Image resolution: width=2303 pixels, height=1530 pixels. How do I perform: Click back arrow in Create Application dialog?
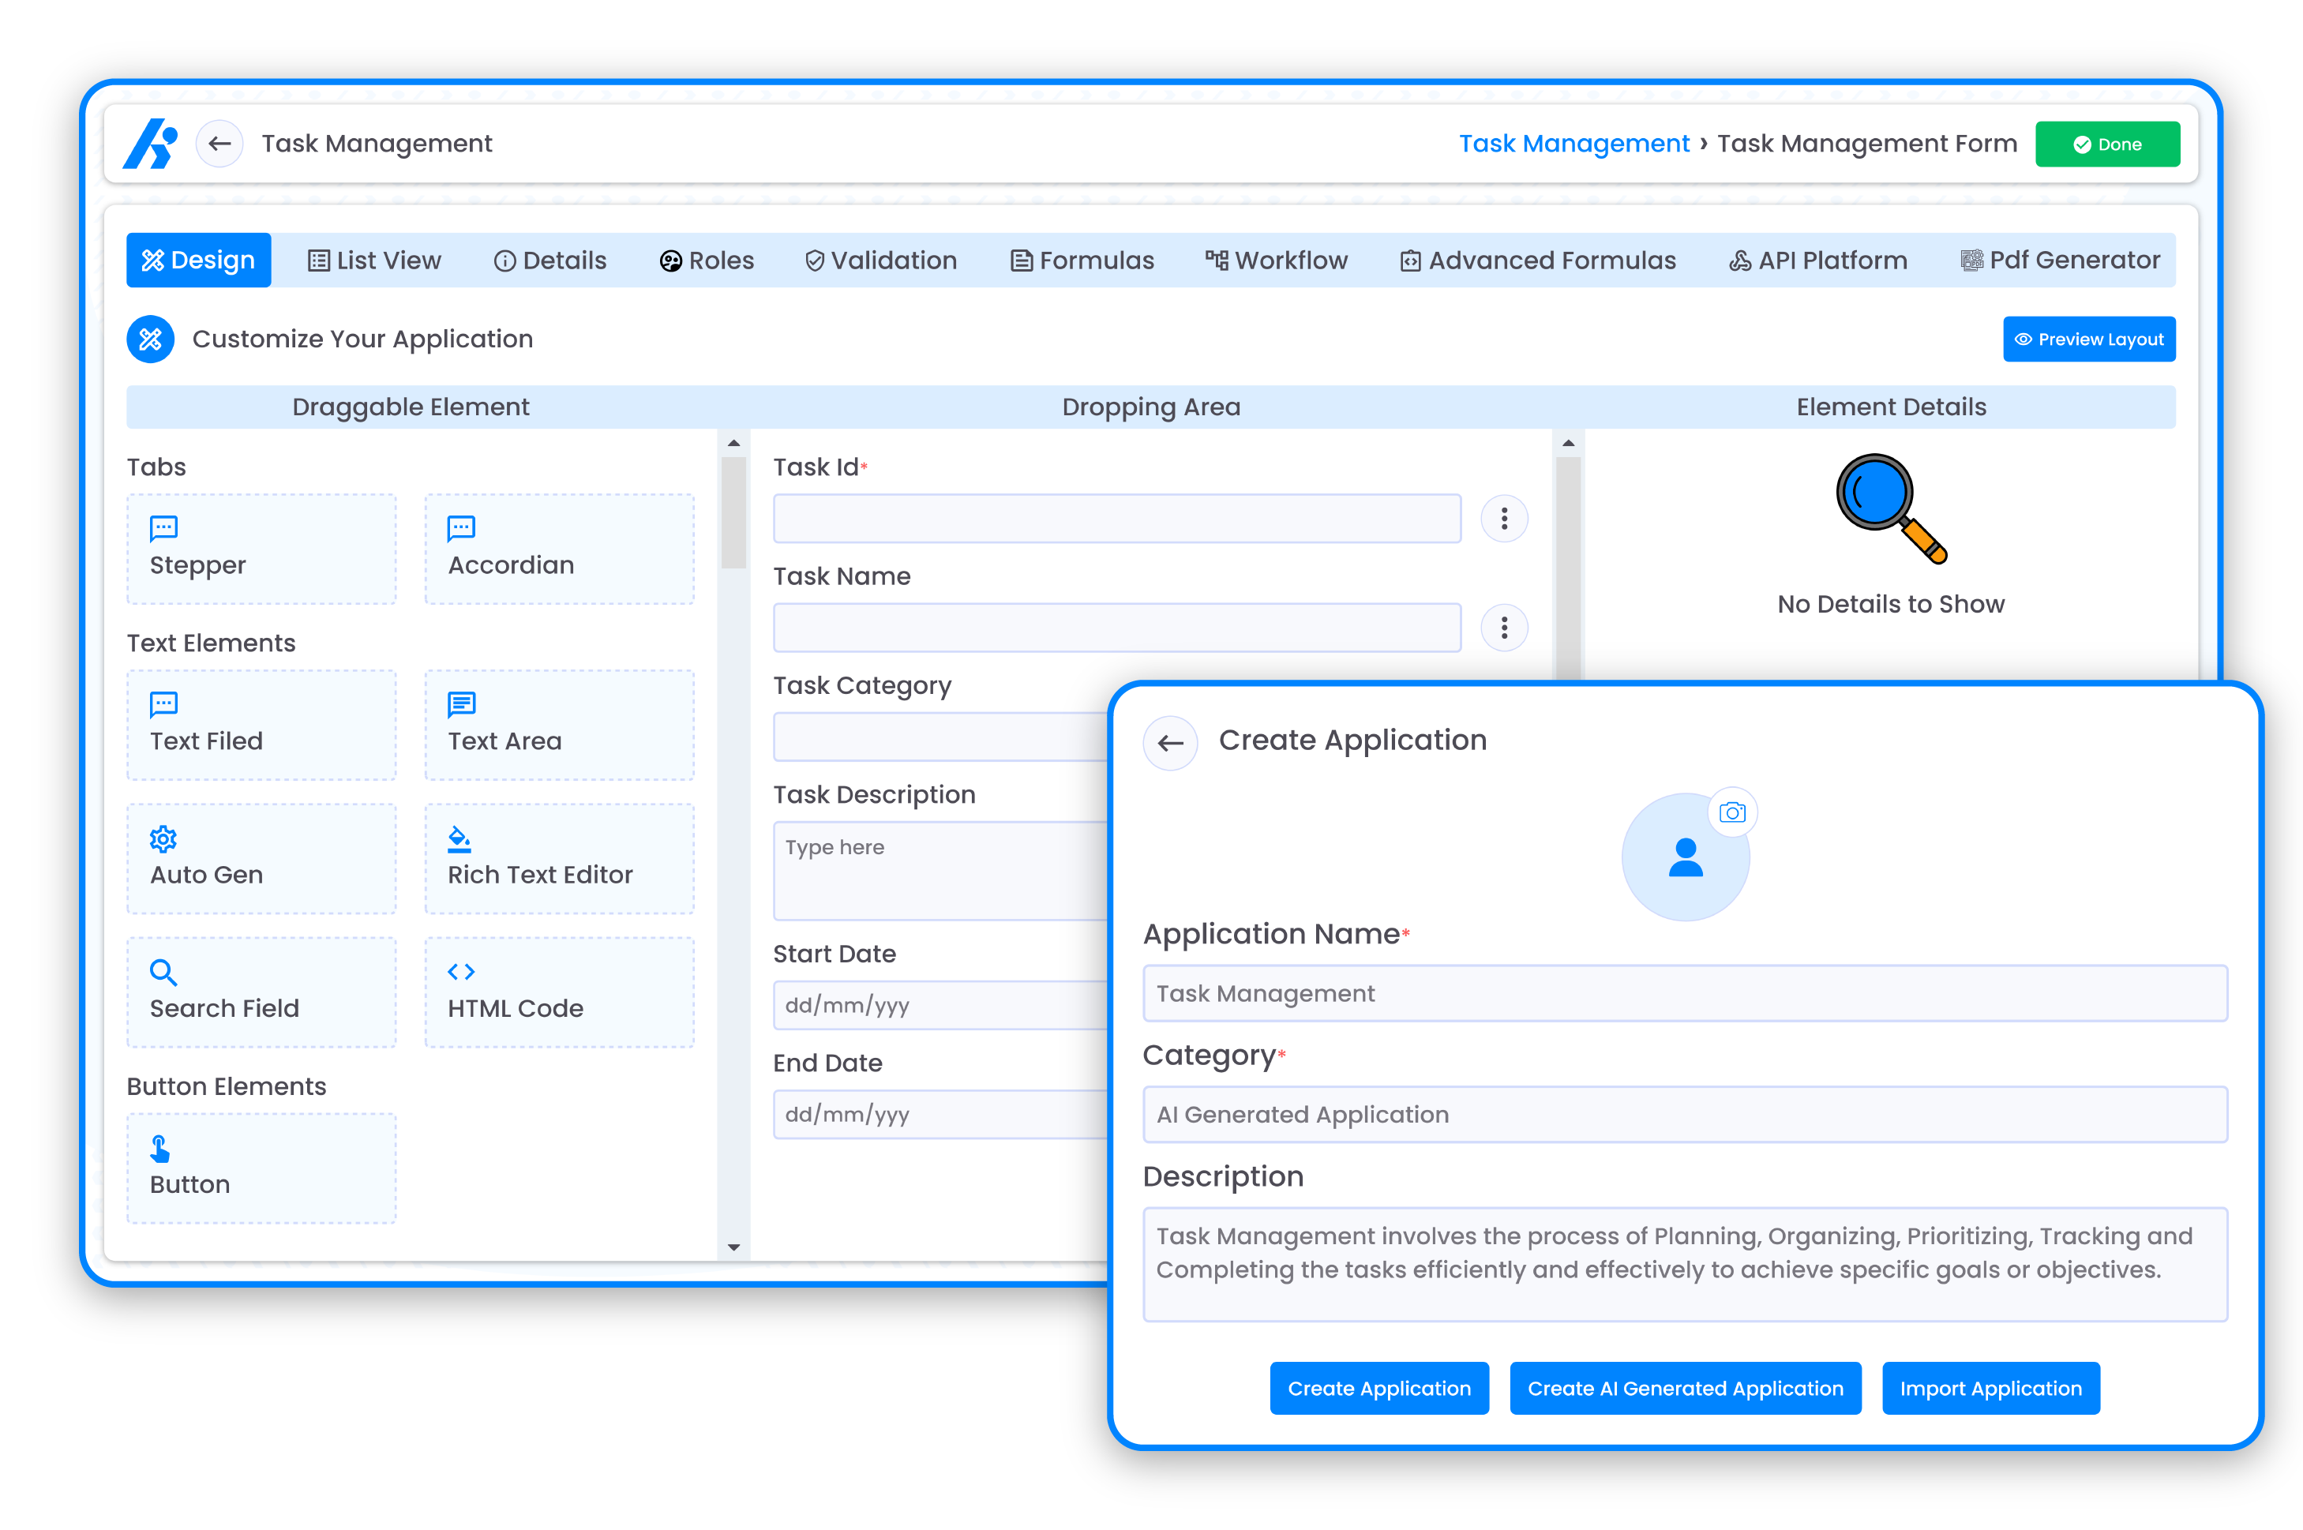(x=1170, y=743)
